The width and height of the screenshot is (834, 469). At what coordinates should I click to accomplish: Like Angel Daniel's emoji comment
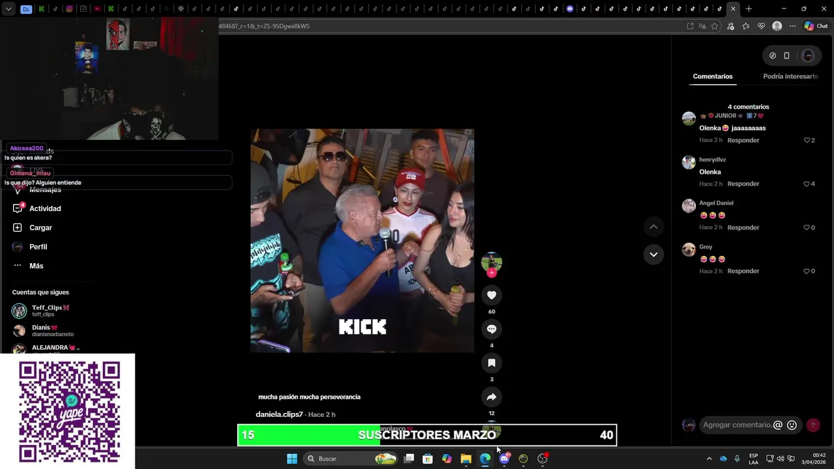807,227
